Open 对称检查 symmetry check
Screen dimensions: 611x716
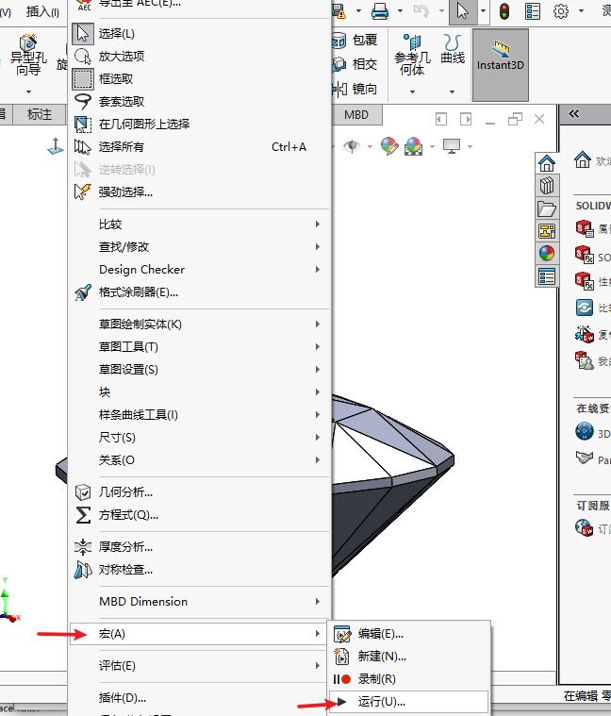point(200,570)
